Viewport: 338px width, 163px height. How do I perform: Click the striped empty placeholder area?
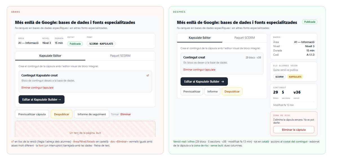[x=85, y=129]
